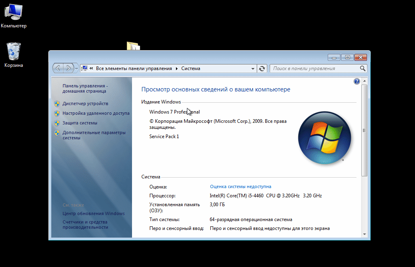
Task: Click the Microsoft Corp. 2009 copyright text
Action: coord(218,124)
